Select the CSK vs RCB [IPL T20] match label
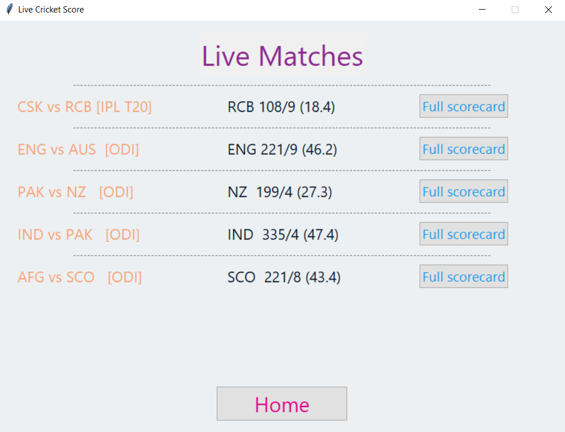 (x=85, y=106)
